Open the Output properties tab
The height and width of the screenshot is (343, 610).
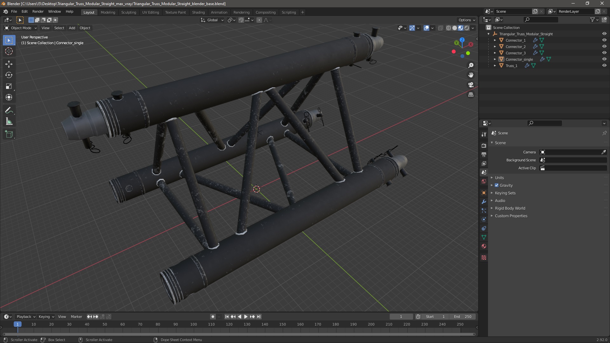point(484,155)
